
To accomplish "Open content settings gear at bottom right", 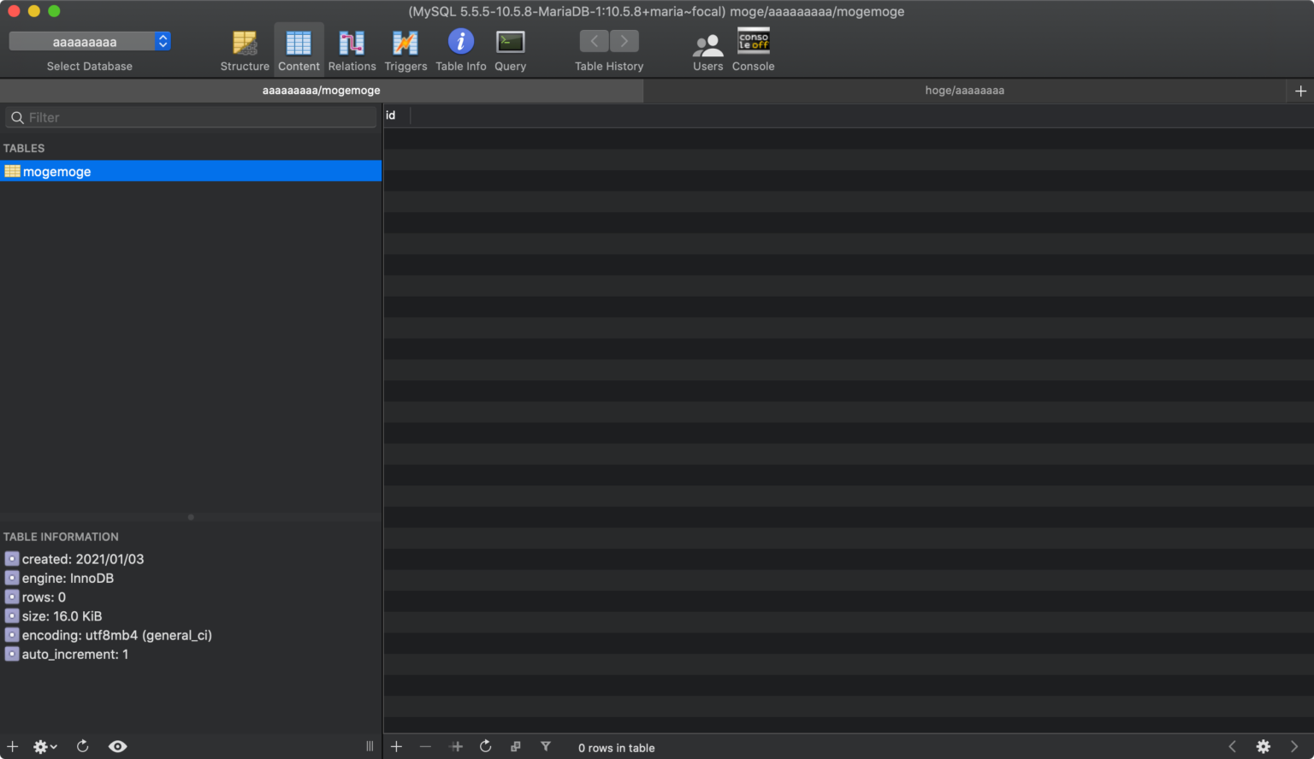I will 1263,746.
